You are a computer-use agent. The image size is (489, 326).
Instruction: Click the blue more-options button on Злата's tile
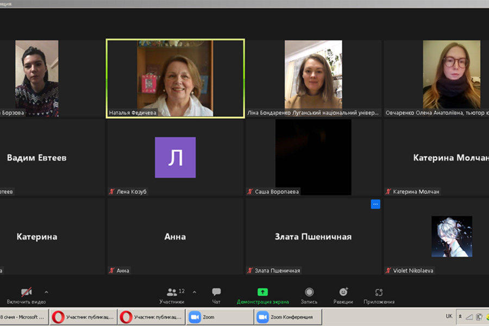(375, 204)
